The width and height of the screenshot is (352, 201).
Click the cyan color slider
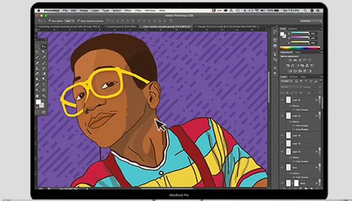[300, 33]
